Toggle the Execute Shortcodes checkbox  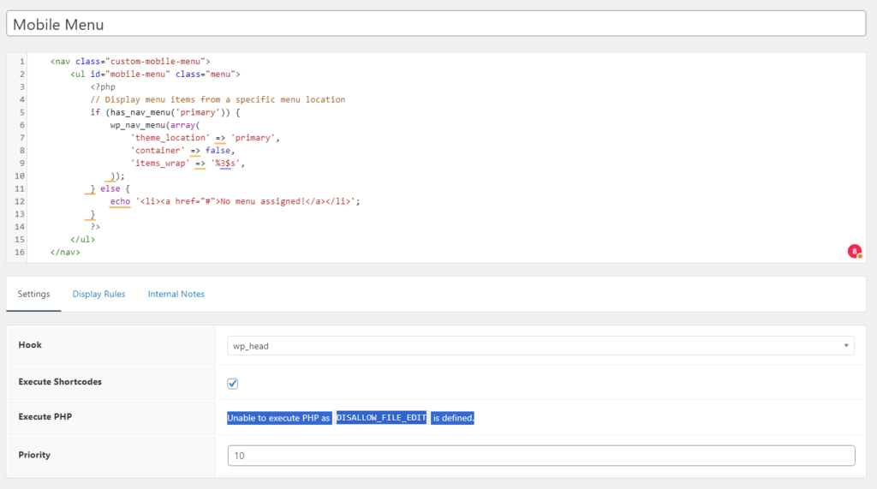point(233,384)
